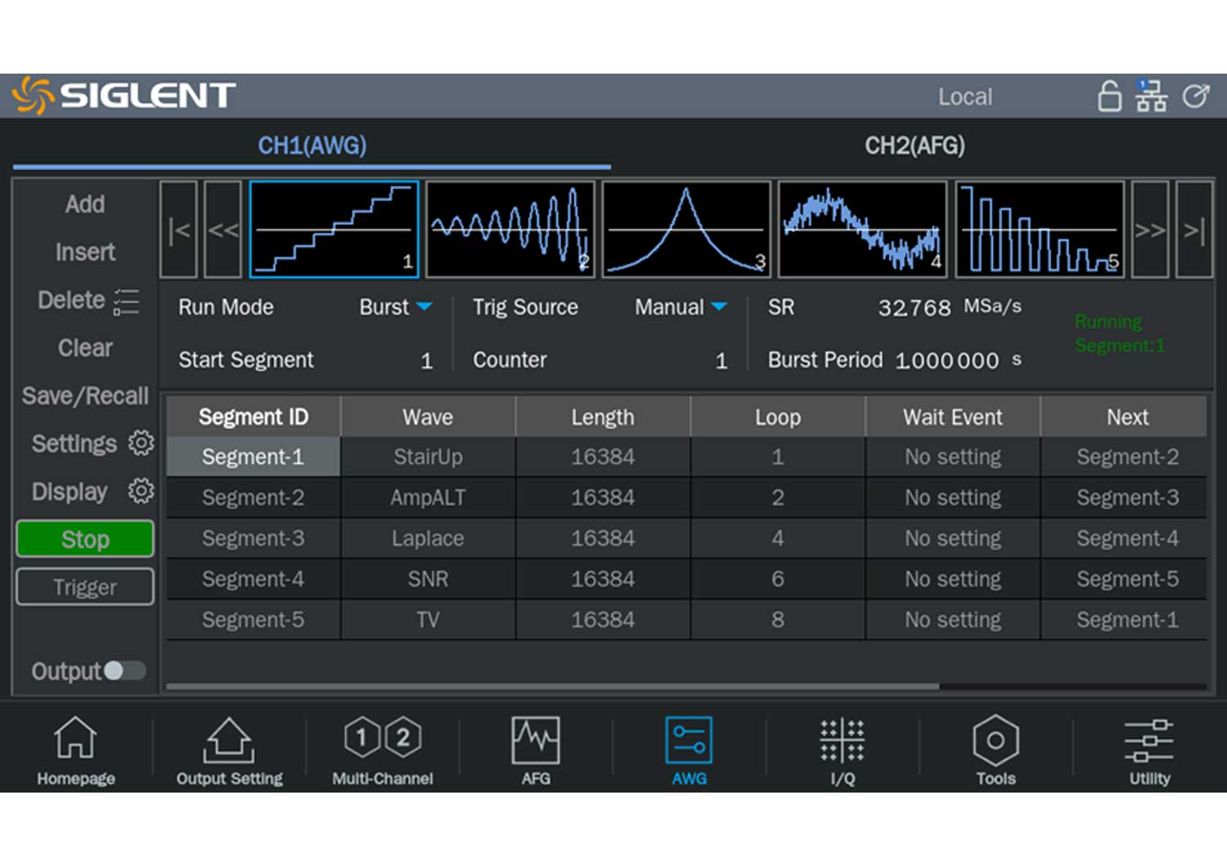Image resolution: width=1227 pixels, height=867 pixels.
Task: Expand the Trig Source Manual dropdown
Action: point(681,308)
